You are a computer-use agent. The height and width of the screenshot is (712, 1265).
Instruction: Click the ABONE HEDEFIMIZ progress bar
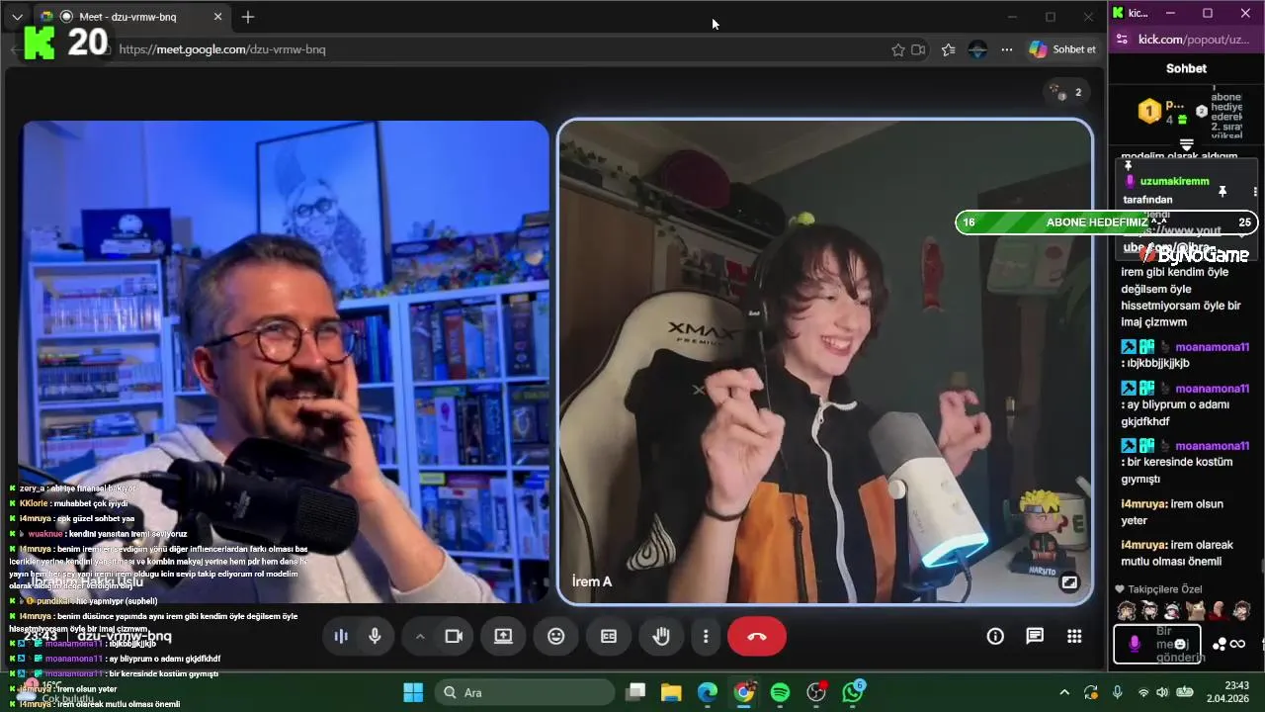(1107, 222)
